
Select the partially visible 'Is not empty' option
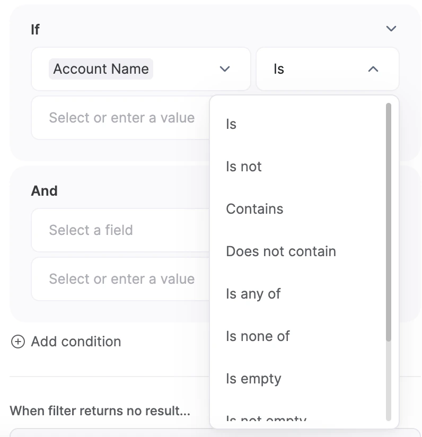coord(266,417)
